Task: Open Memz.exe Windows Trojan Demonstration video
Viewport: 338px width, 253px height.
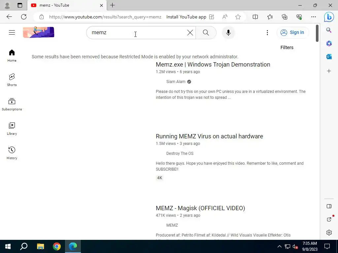Action: pos(213,65)
